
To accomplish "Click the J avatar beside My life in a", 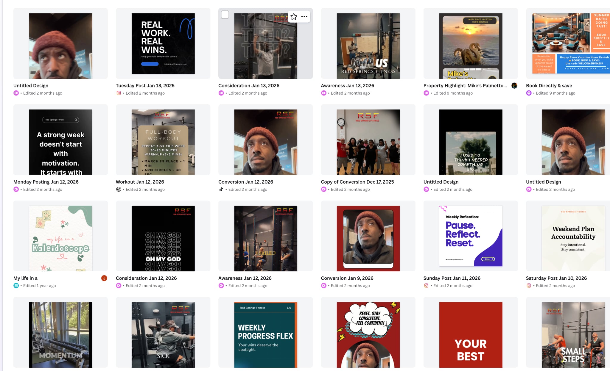I will pyautogui.click(x=104, y=278).
